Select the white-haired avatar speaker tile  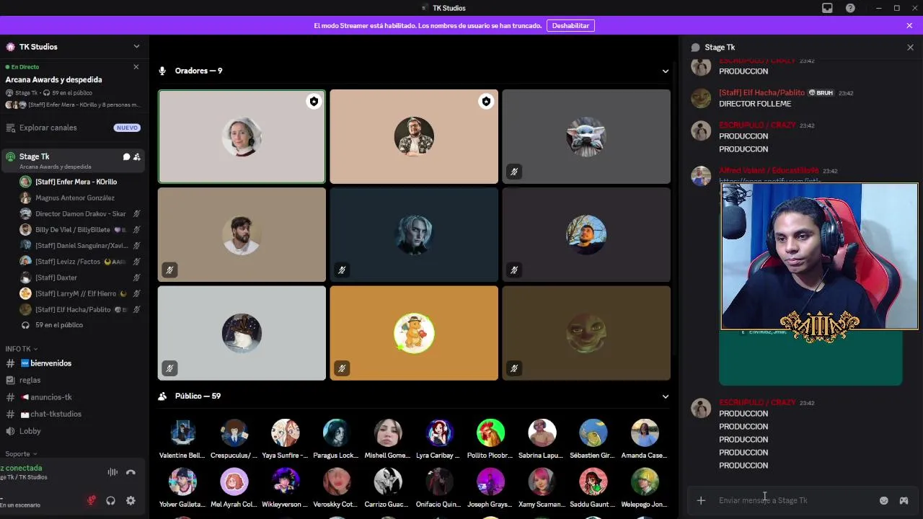tap(414, 234)
